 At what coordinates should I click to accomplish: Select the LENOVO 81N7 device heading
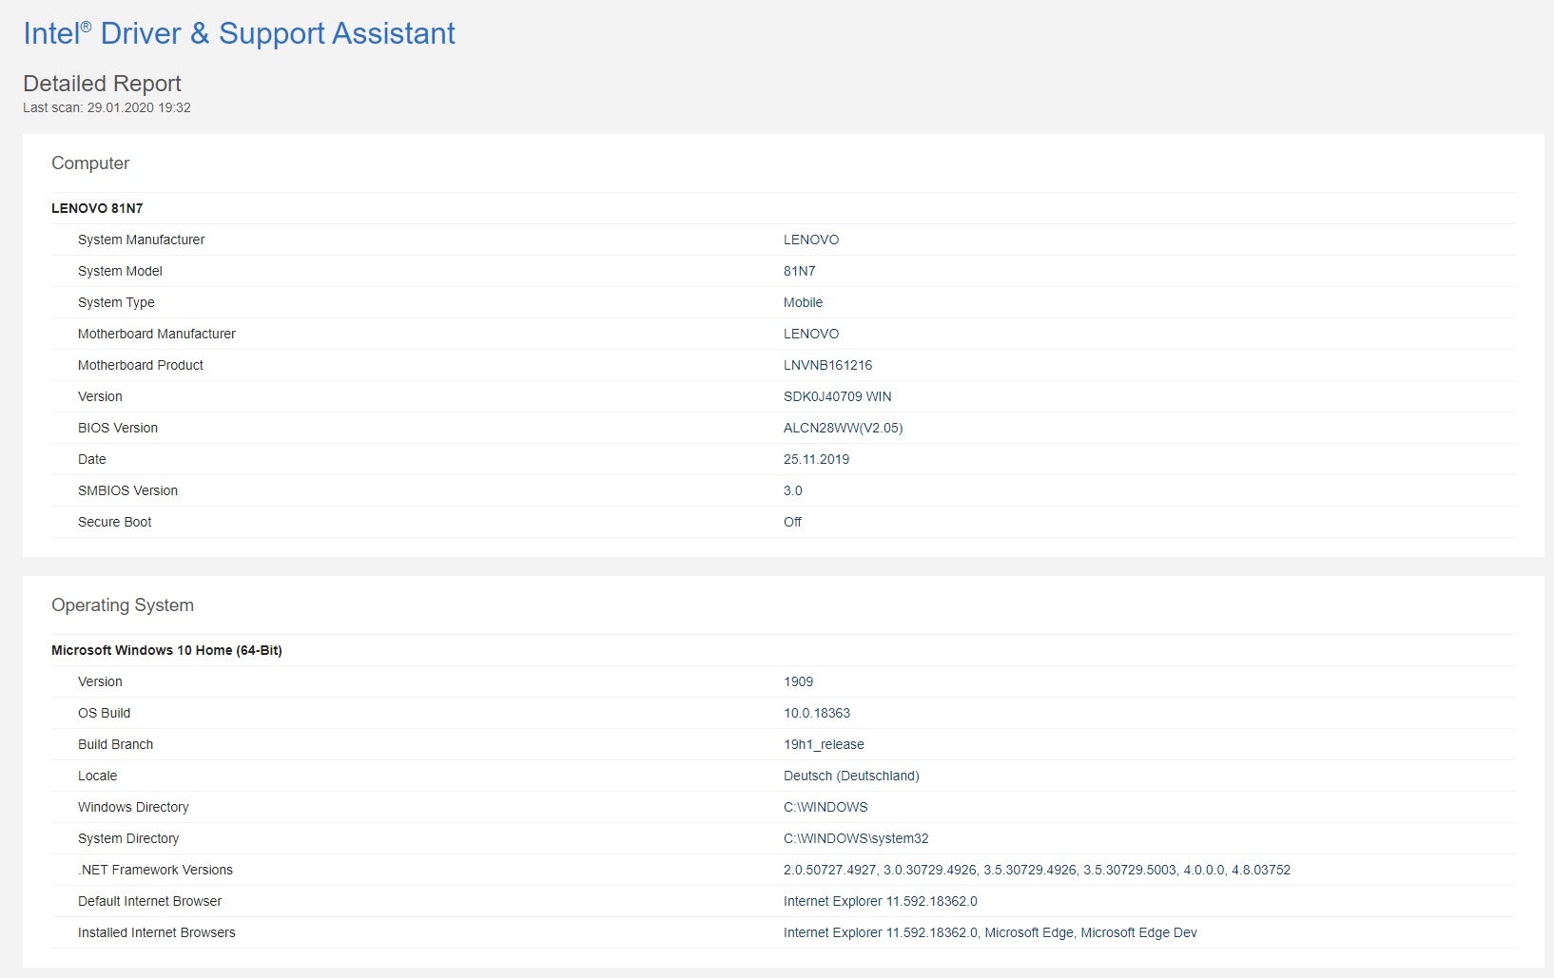pos(97,208)
